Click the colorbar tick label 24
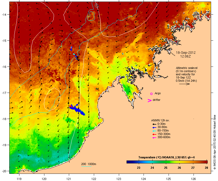 pos(152,168)
